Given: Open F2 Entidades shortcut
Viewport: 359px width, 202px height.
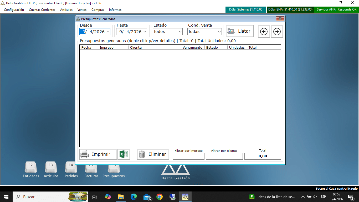Looking at the screenshot, I should [x=31, y=170].
